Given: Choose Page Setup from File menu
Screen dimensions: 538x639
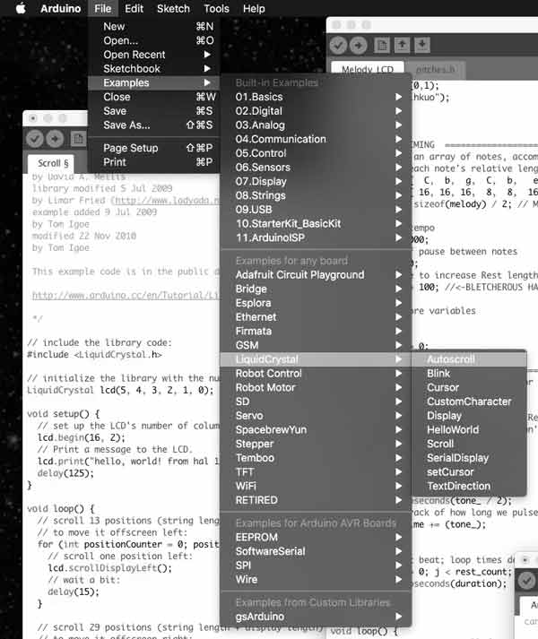Looking at the screenshot, I should click(154, 148).
